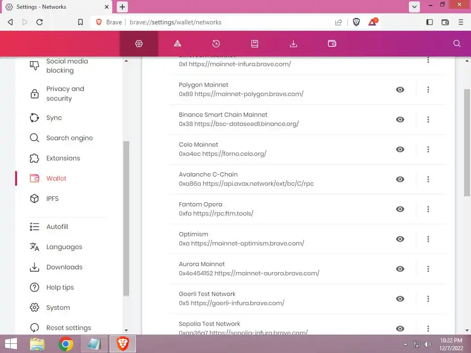Open Brave Wallet icon near menu button
Screen dimensions: 471x353
tap(445, 22)
